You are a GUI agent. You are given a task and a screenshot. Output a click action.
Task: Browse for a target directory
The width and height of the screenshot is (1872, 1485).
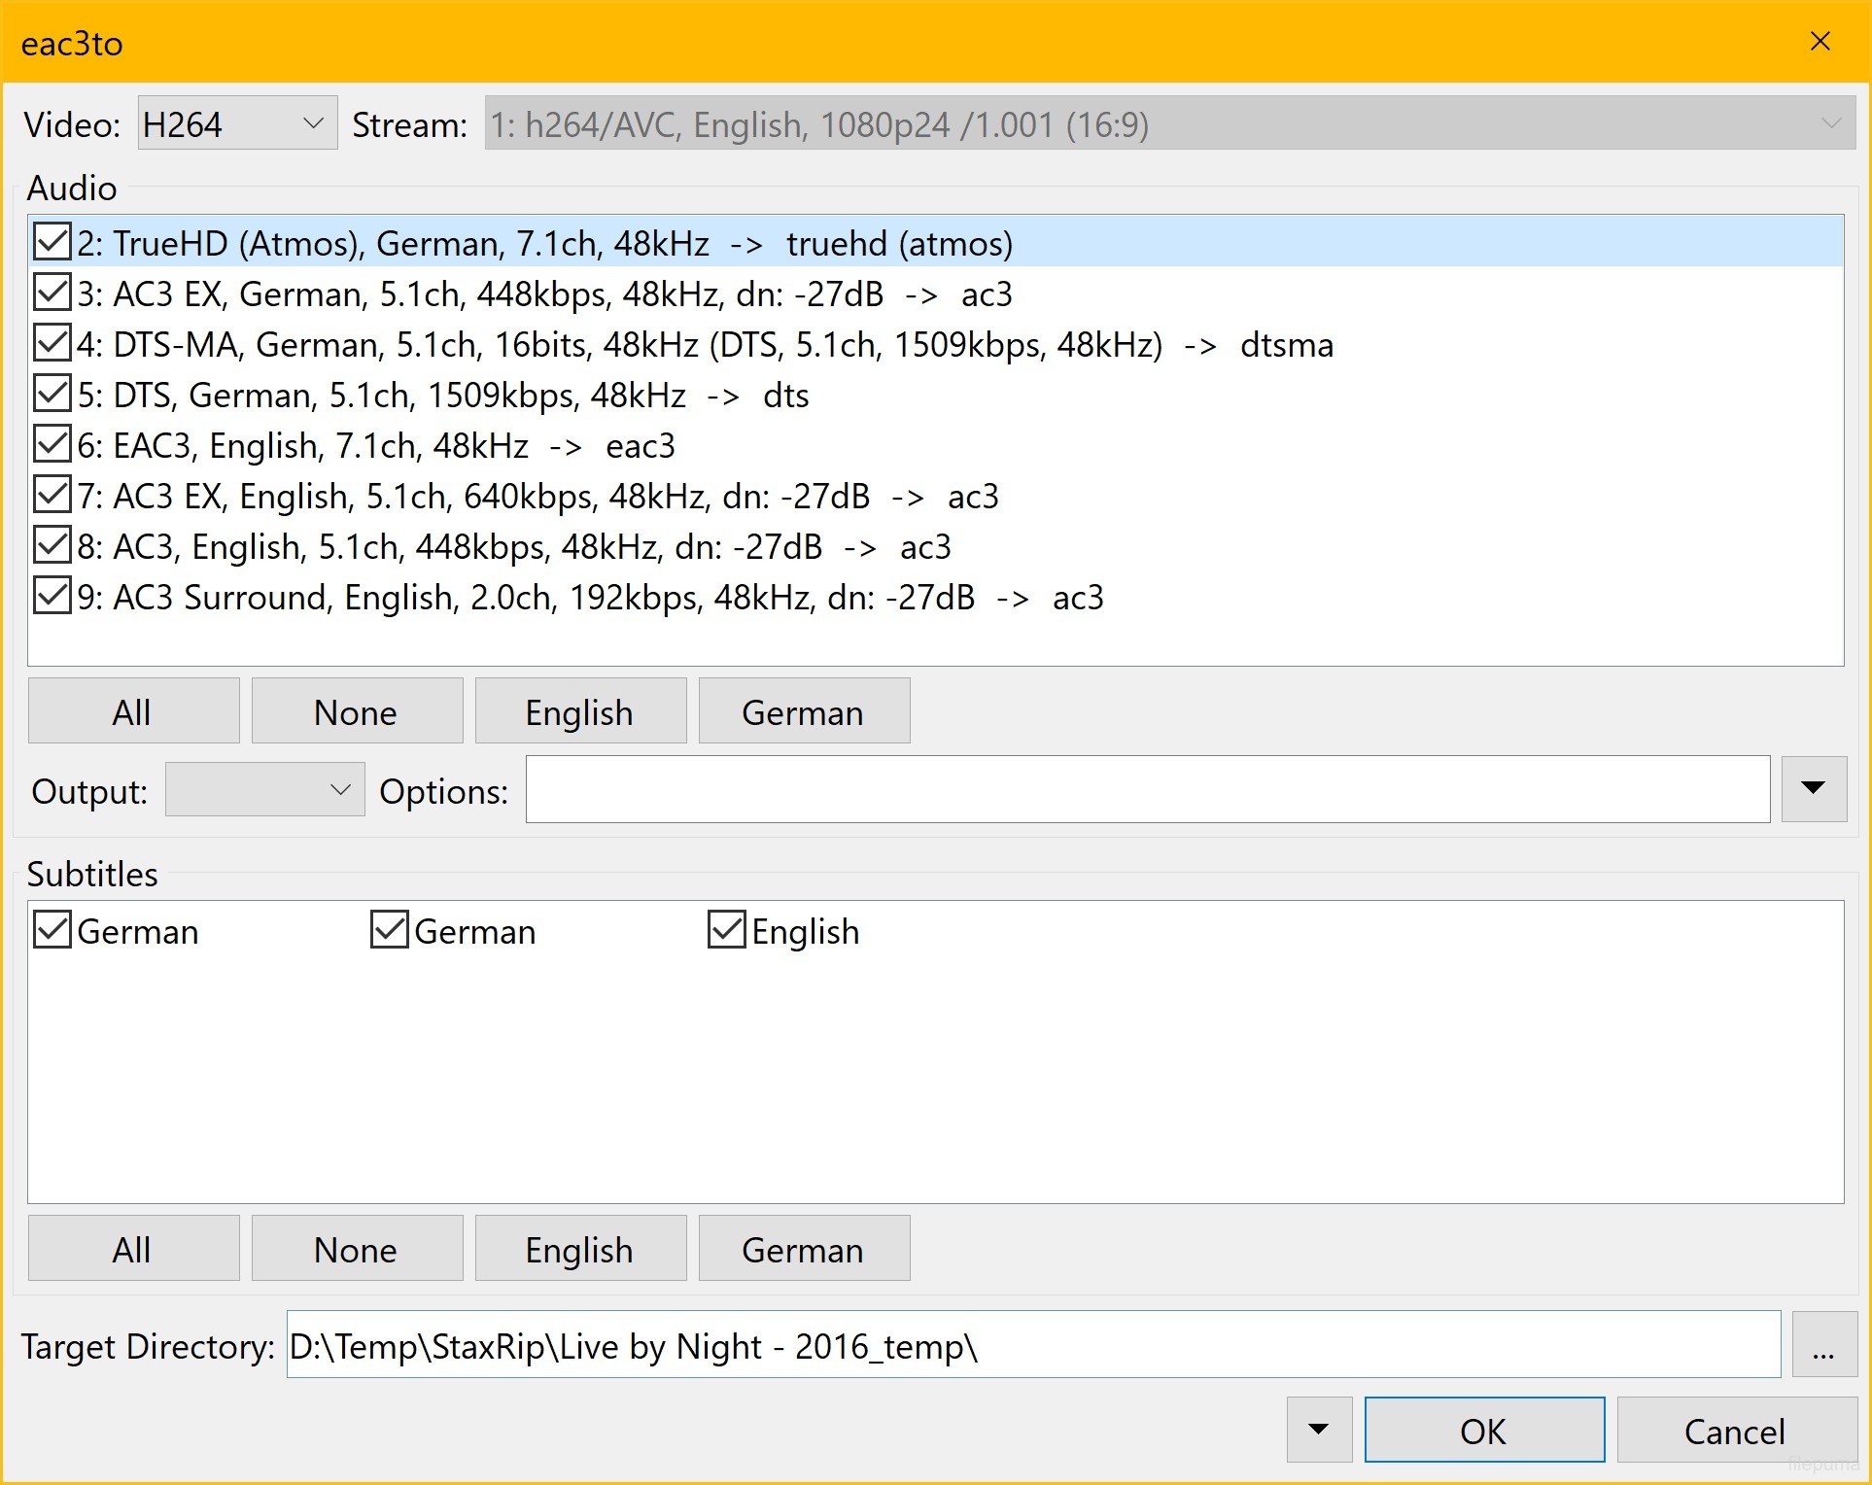coord(1824,1345)
